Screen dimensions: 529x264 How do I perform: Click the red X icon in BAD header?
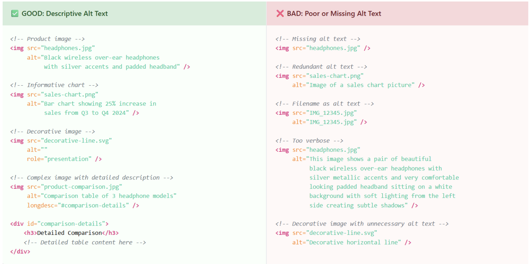280,14
